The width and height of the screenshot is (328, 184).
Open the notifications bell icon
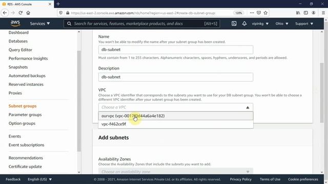244,24
